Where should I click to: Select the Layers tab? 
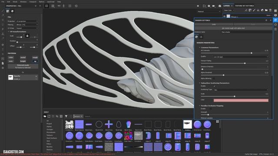tap(226, 6)
